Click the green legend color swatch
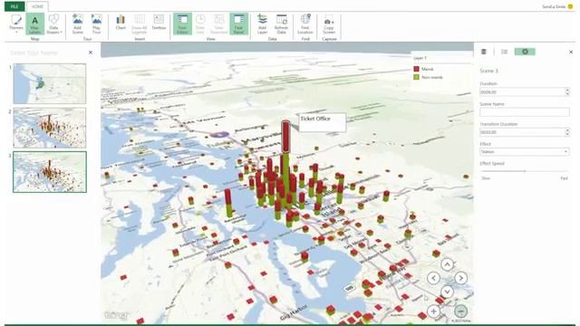Image resolution: width=580 pixels, height=326 pixels. point(416,77)
